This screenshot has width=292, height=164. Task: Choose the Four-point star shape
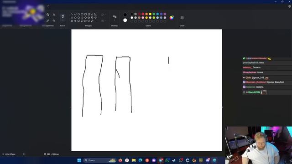click(x=95, y=17)
